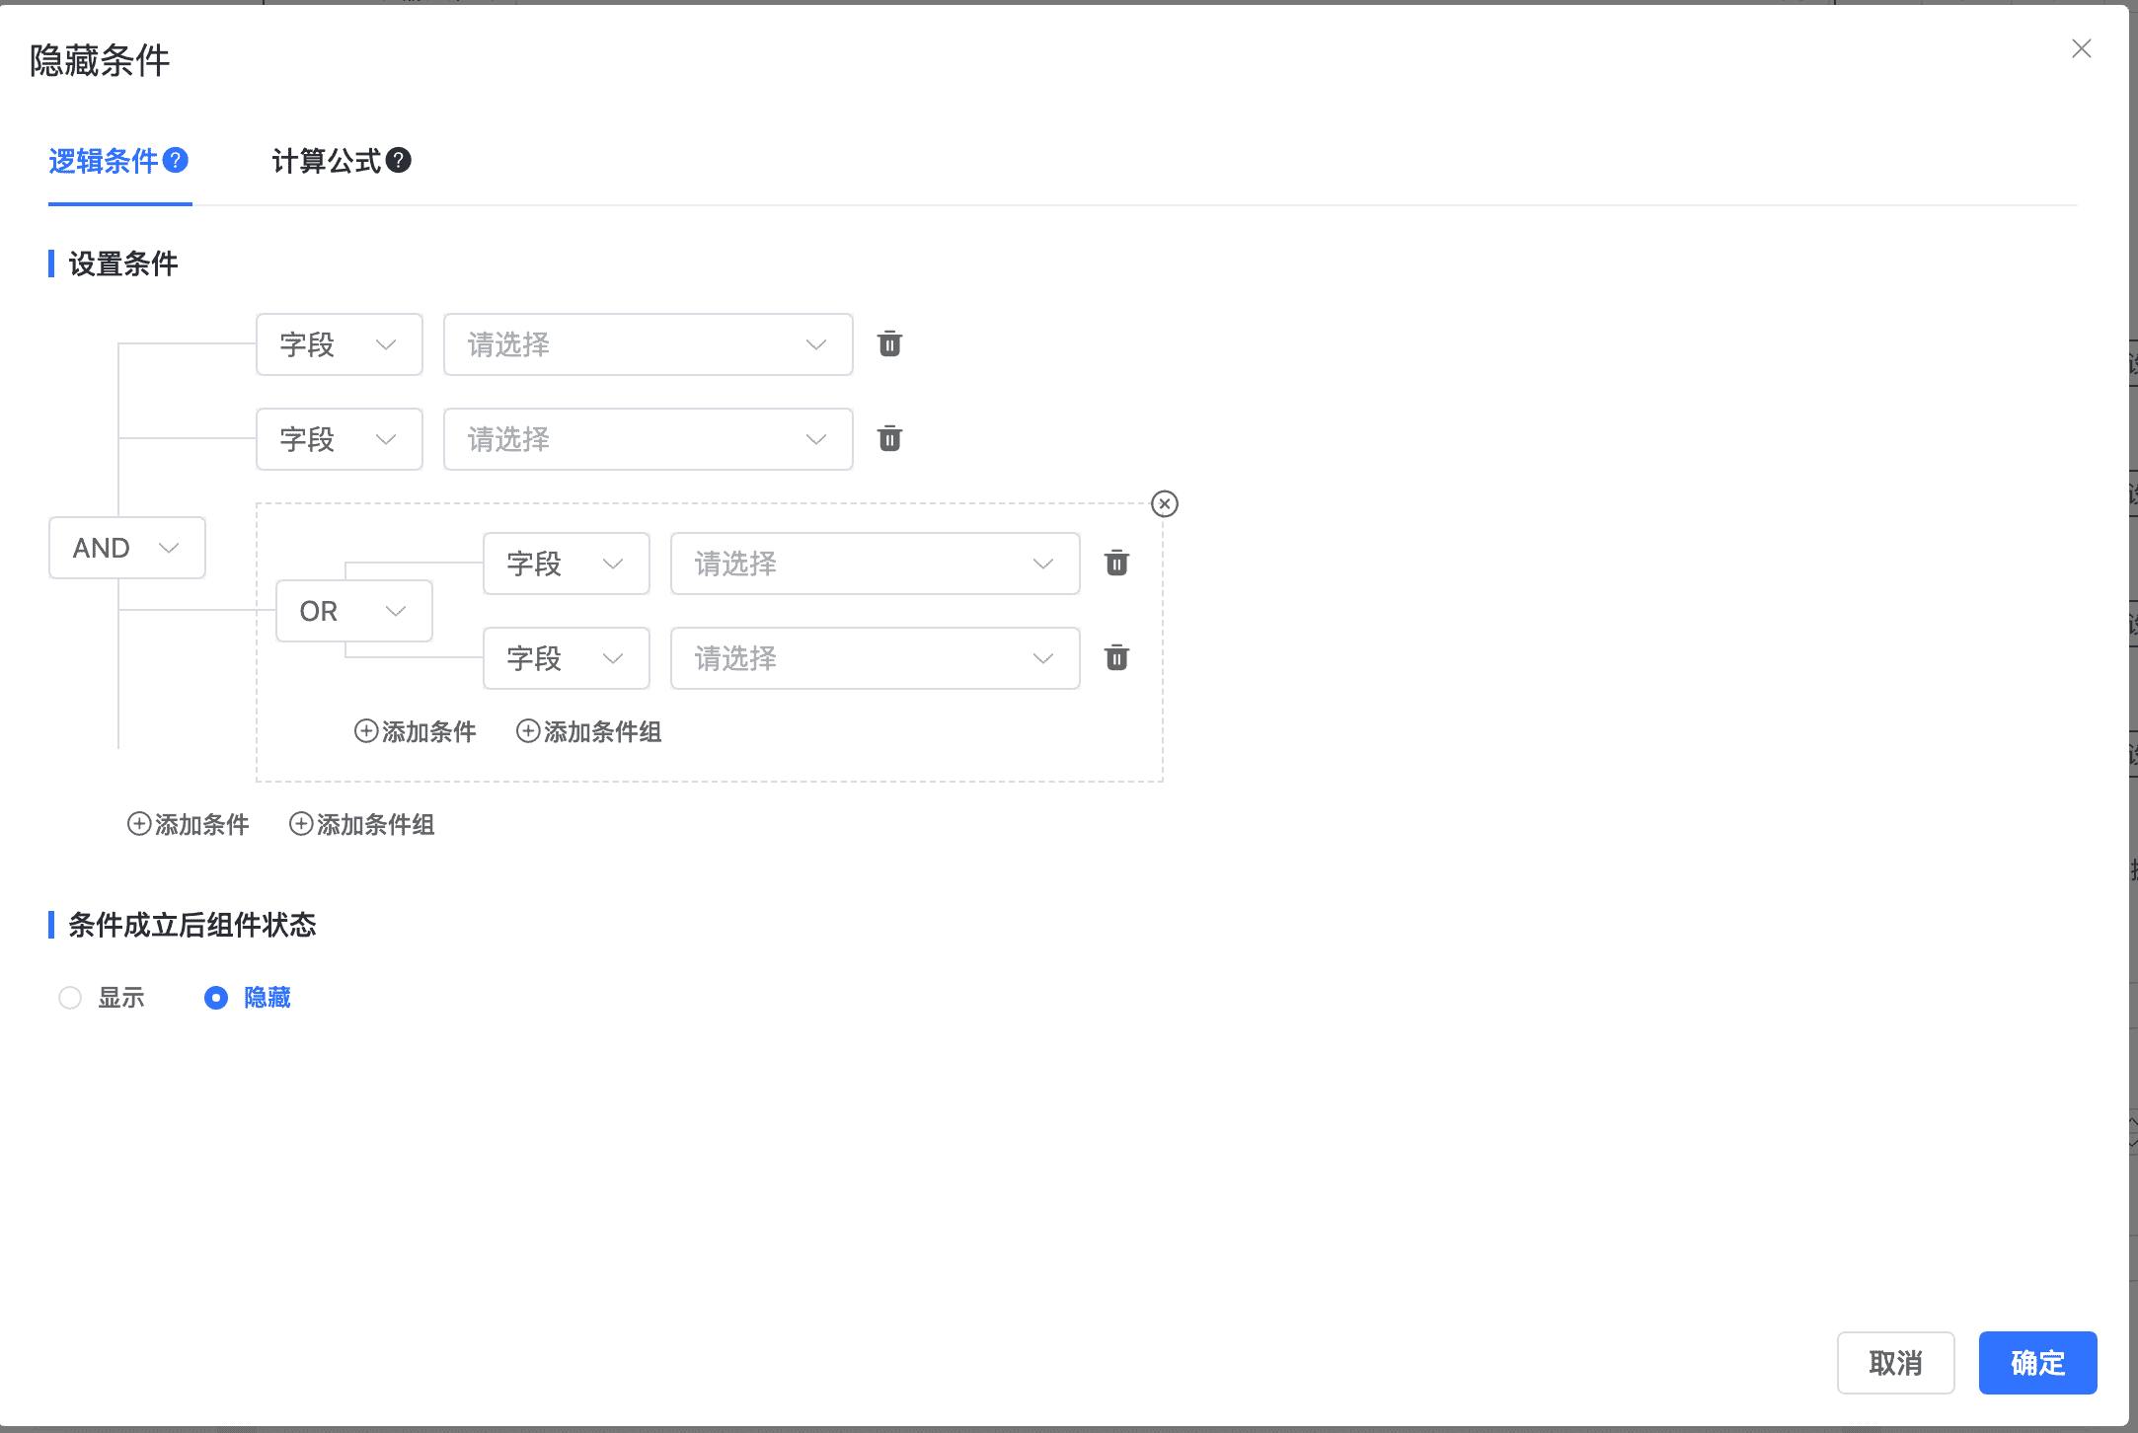This screenshot has width=2138, height=1433.
Task: Click 添加条件组 inside the OR group
Action: point(589,731)
